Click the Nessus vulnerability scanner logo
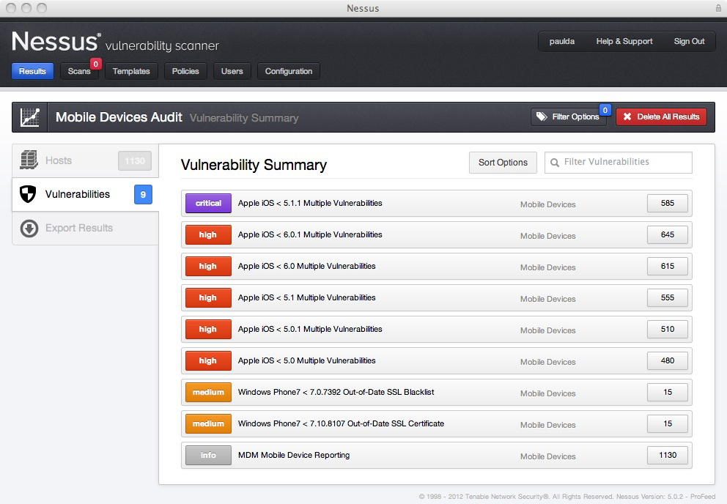The width and height of the screenshot is (727, 504). (115, 42)
